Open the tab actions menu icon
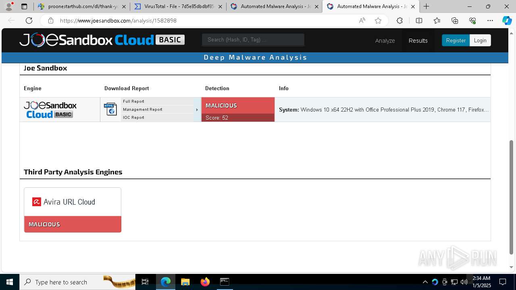516x290 pixels. coord(24,6)
